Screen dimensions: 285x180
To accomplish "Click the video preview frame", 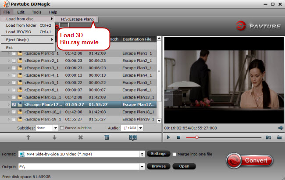I will pyautogui.click(x=224, y=80).
